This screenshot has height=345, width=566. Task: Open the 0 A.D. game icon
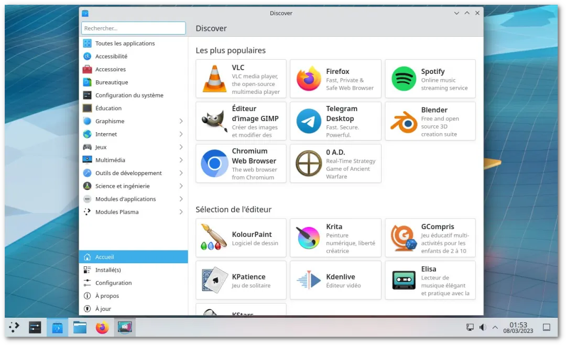[309, 163]
